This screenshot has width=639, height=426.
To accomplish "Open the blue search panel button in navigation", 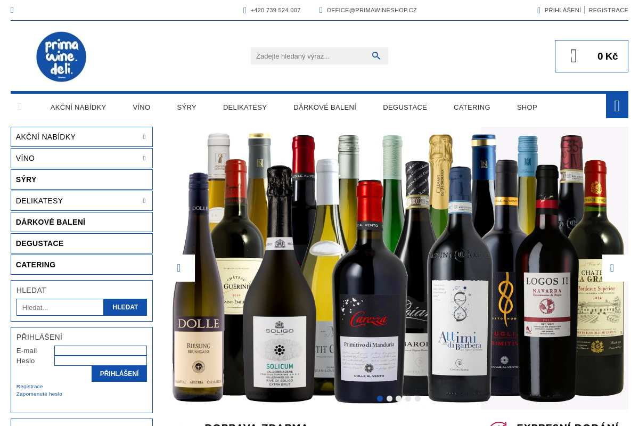I will [x=617, y=106].
